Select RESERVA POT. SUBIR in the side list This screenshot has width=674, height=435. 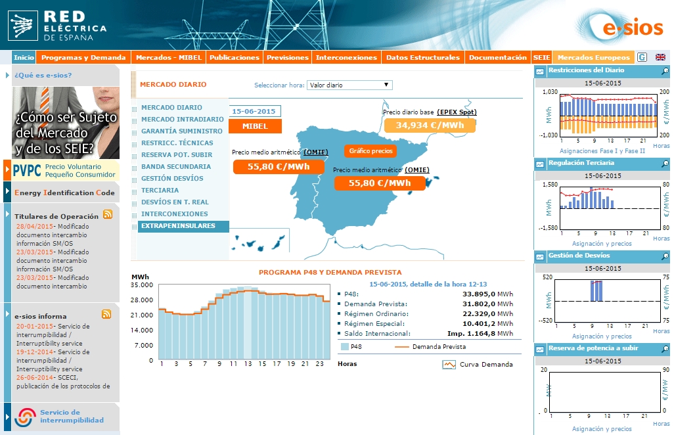[177, 154]
